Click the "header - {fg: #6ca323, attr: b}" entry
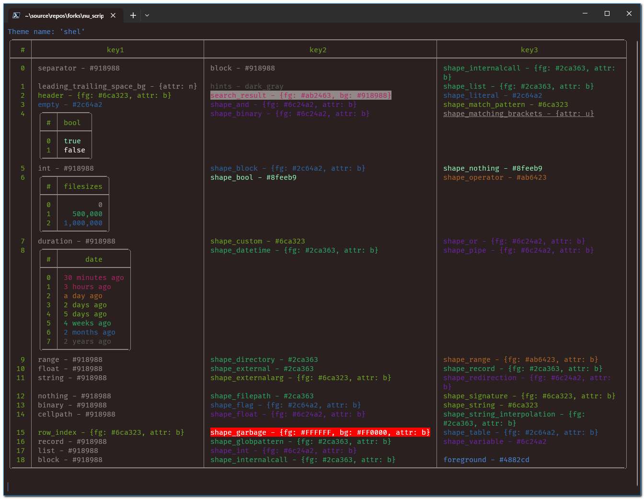 [x=105, y=95]
